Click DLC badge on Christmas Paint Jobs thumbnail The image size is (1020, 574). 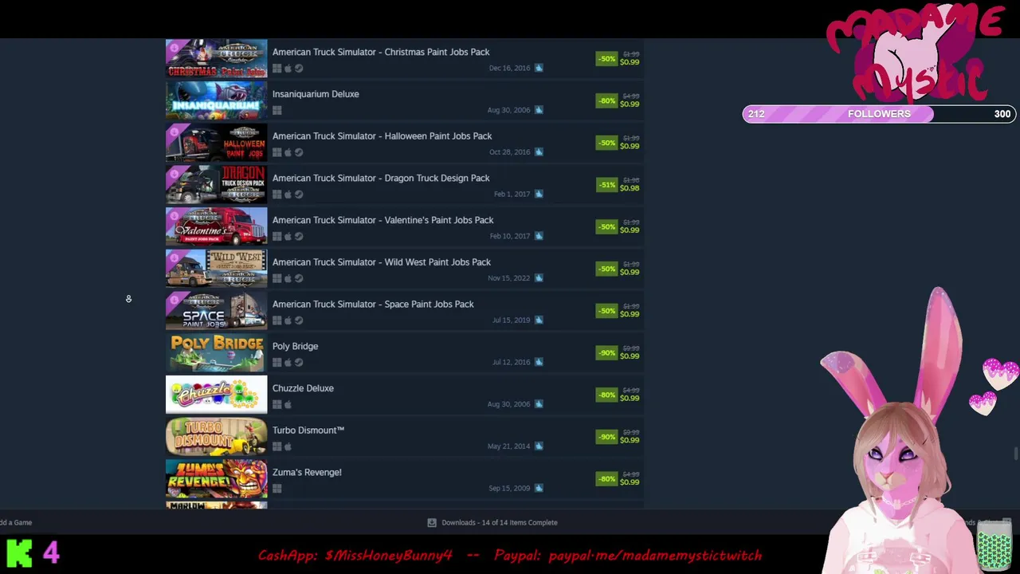175,49
